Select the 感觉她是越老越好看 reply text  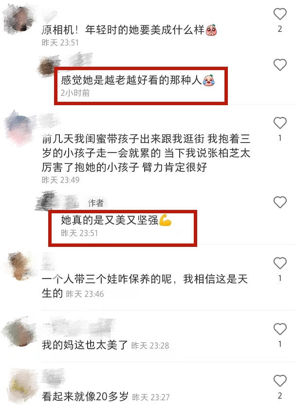(138, 80)
